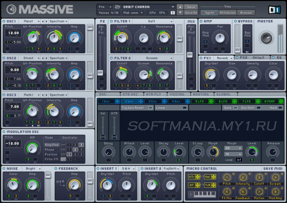Screen dimensions: 287x203
Task: Click the 2Env modulation handle cross icon
Action: pos(141,101)
